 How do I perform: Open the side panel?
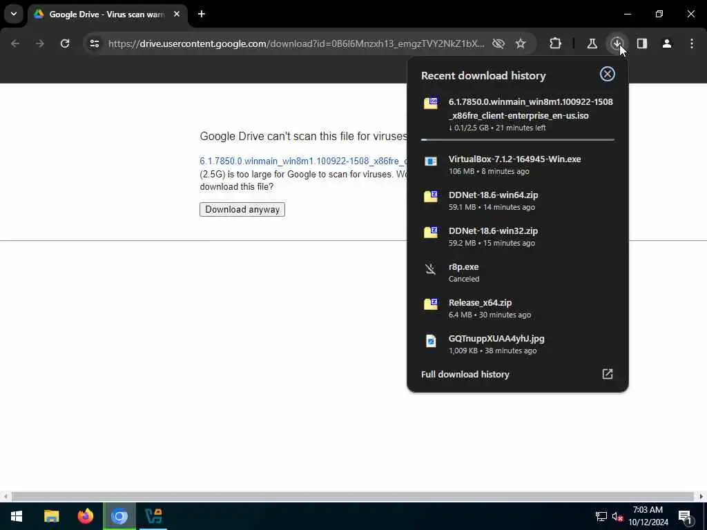coord(642,43)
